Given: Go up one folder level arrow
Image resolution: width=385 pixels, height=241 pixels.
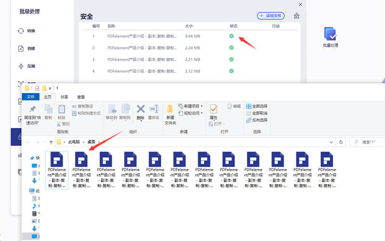Looking at the screenshot, I should [51, 142].
